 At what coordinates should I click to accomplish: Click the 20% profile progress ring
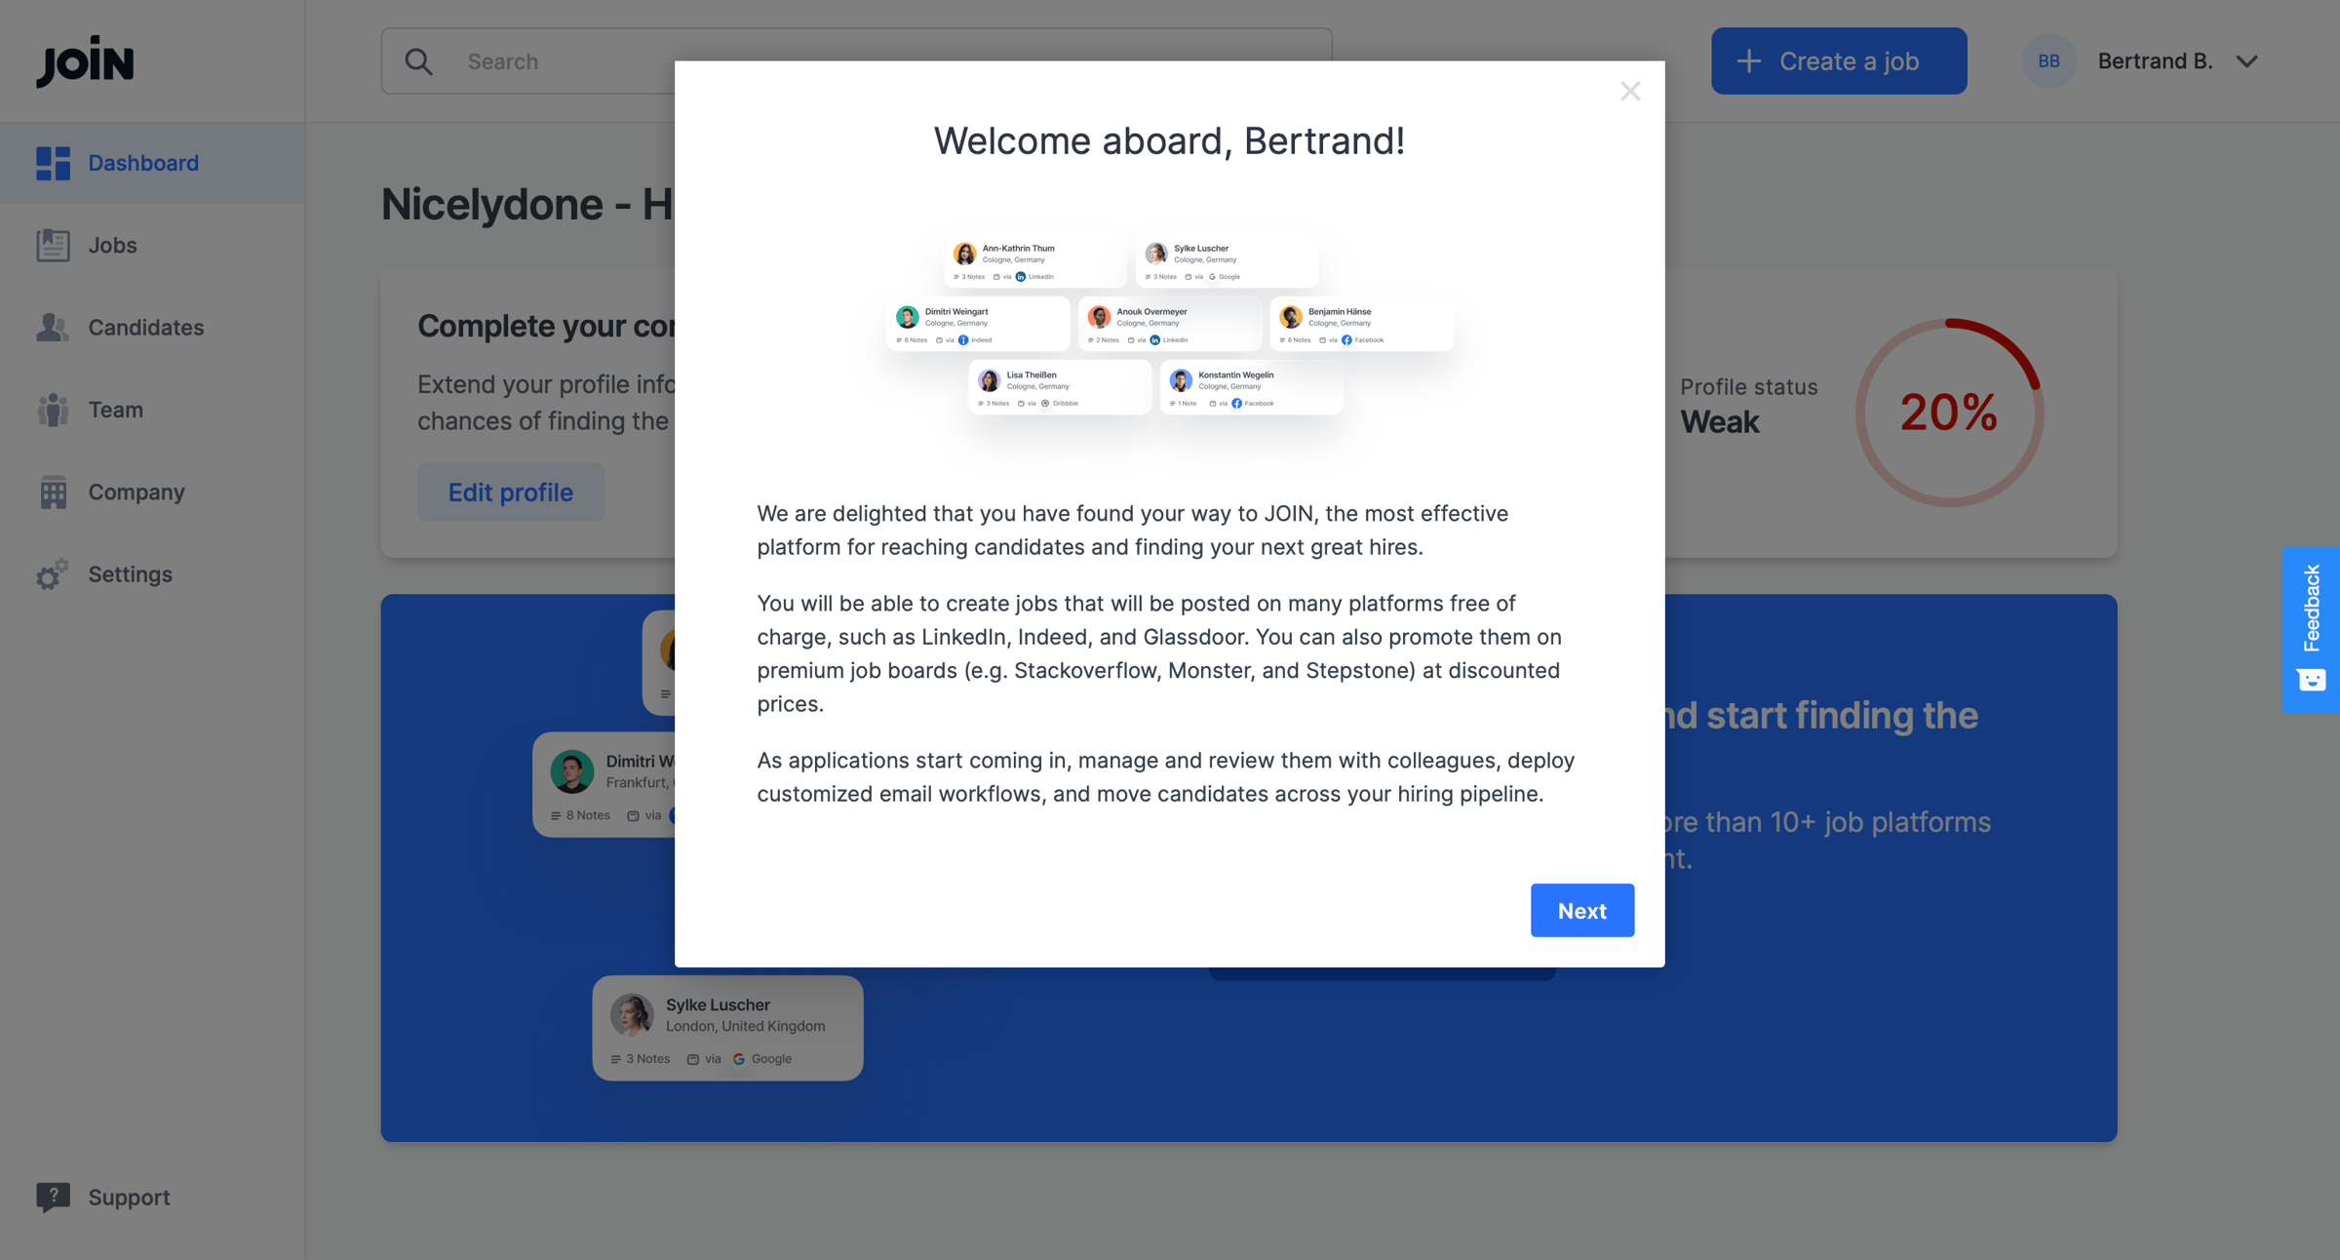pos(1949,412)
